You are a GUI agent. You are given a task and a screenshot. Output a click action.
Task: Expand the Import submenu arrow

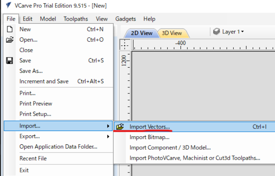108,126
